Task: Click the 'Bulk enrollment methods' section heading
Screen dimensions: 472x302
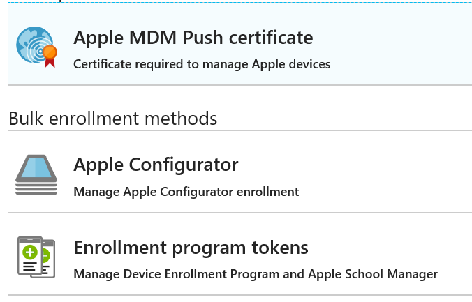Action: [112, 118]
